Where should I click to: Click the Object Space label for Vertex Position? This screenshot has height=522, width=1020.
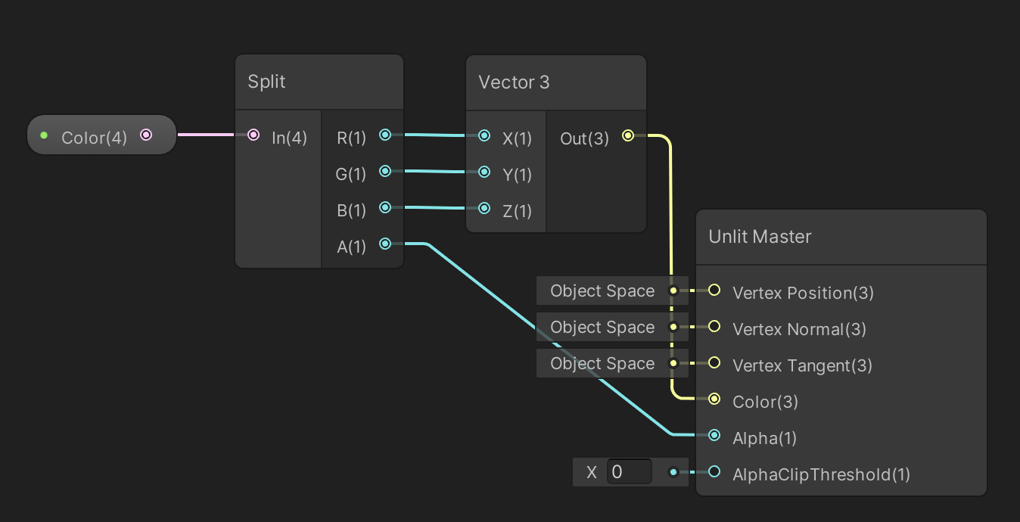click(602, 291)
